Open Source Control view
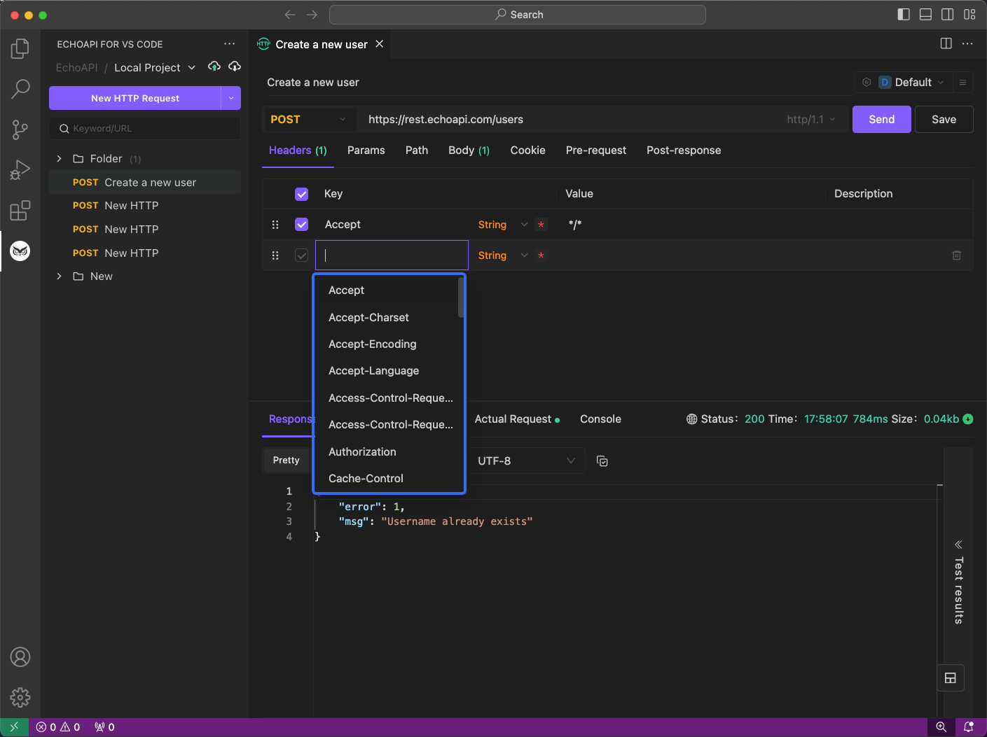The width and height of the screenshot is (987, 737). coord(20,129)
